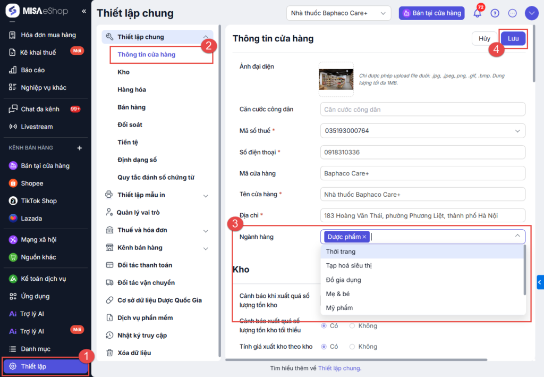Expand the Thuế và hóa đơn section
544x377 pixels.
click(206, 231)
